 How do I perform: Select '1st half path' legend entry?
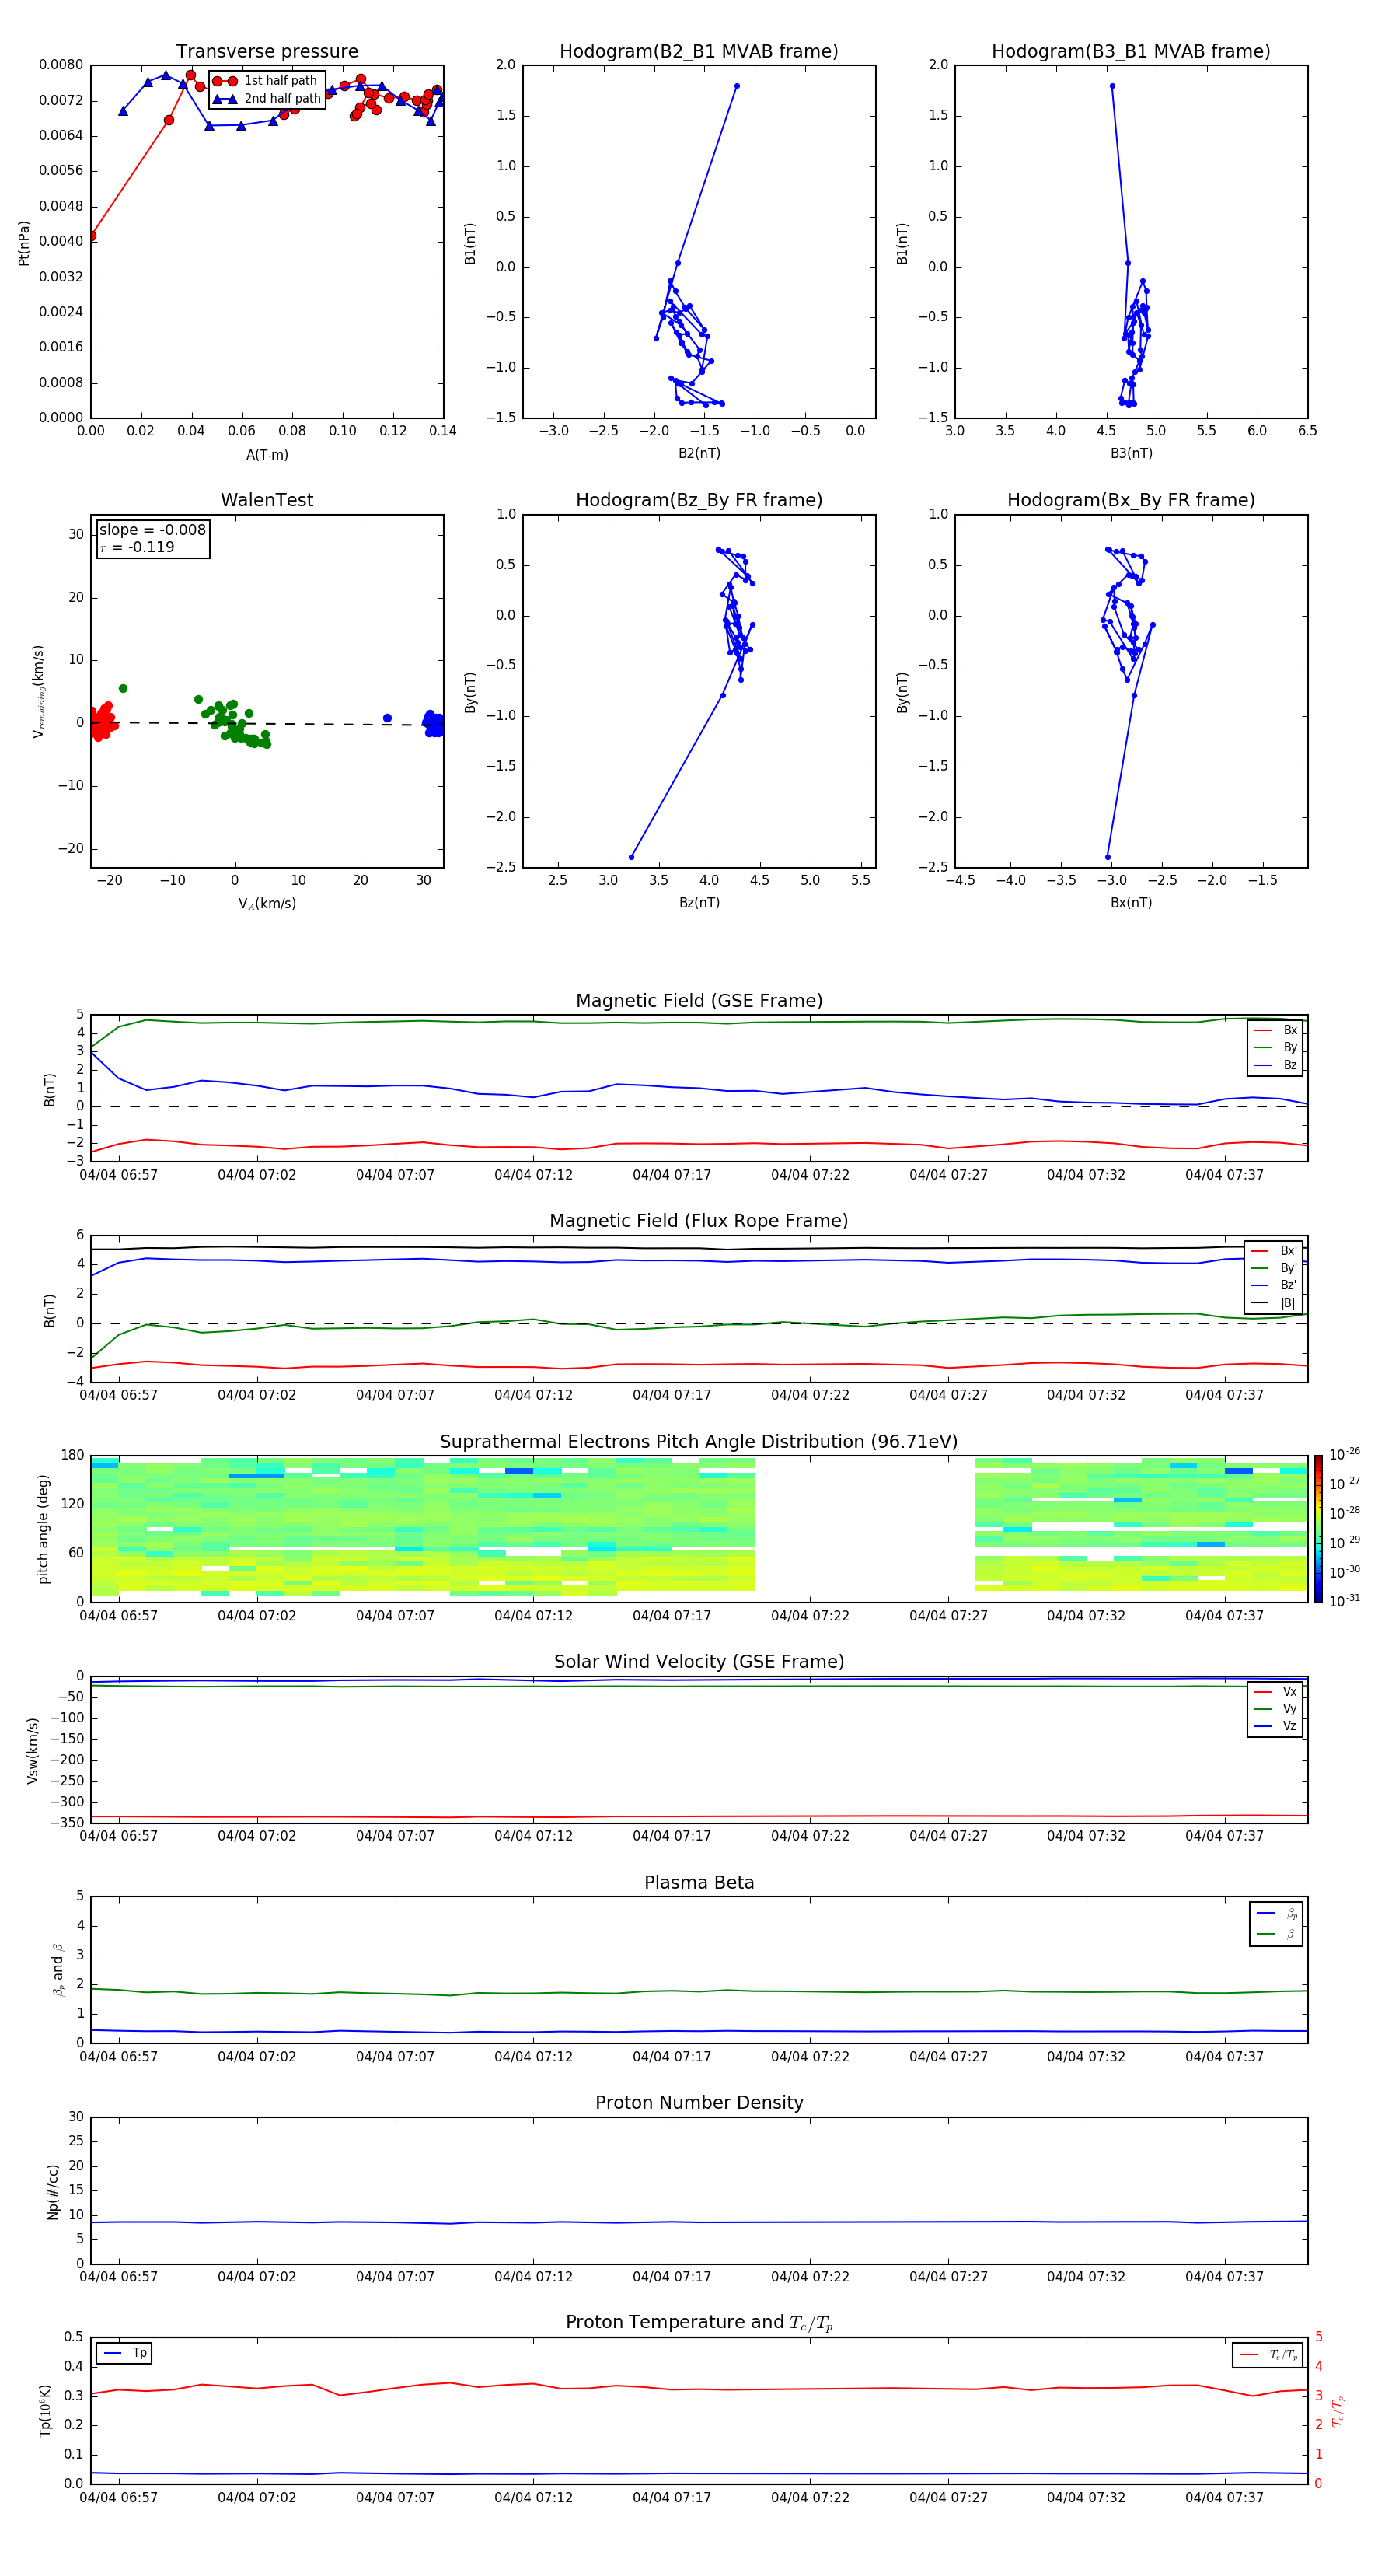(x=267, y=81)
